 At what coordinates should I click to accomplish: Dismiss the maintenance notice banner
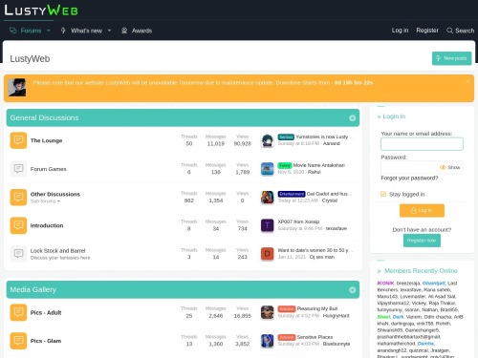click(467, 81)
